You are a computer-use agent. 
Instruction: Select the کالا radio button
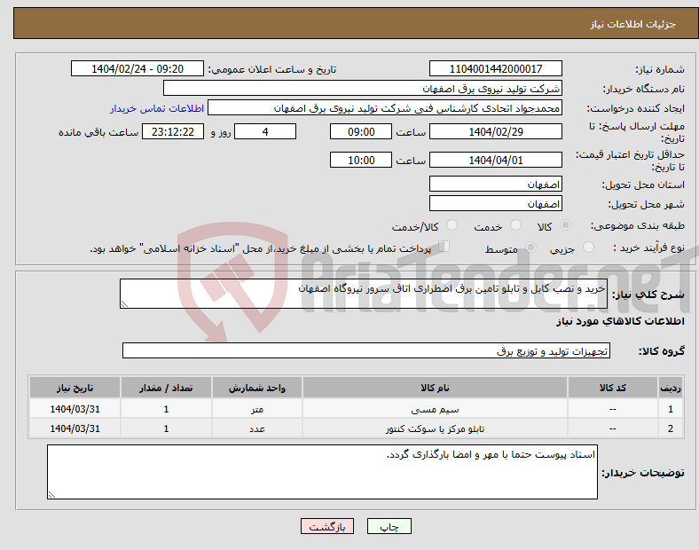point(565,225)
